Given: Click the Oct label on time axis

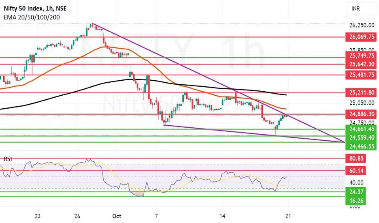Looking at the screenshot, I should click(x=117, y=216).
